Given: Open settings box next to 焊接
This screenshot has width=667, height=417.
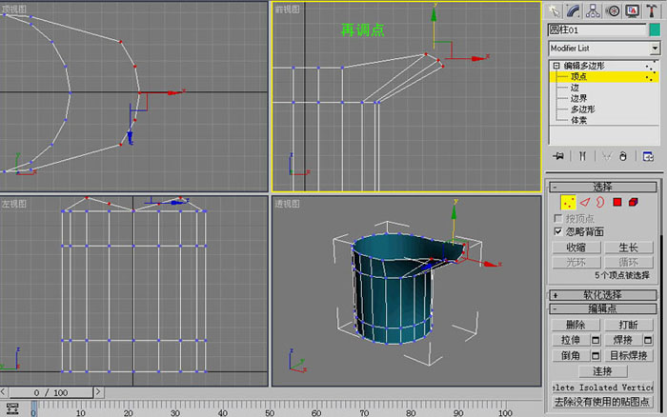Looking at the screenshot, I should 648,340.
